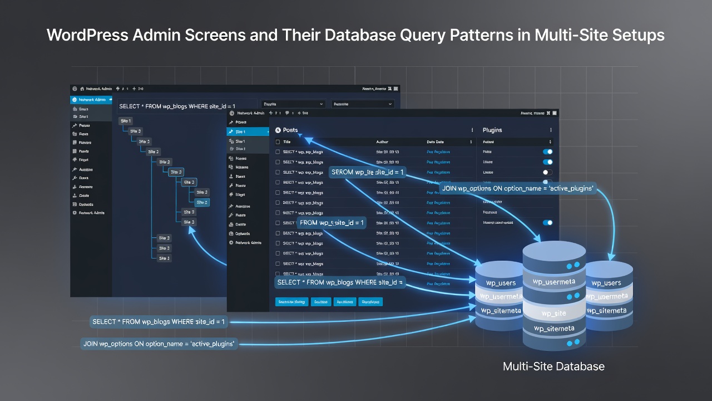Open highlighted Network Admin item in back sidebar
Viewport: 712px width, 401px height.
click(x=91, y=100)
